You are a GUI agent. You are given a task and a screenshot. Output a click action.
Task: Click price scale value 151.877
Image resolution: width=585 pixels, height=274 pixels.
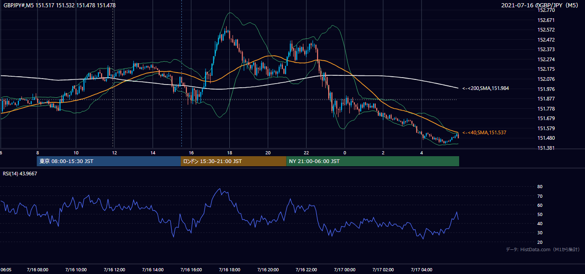click(546, 99)
